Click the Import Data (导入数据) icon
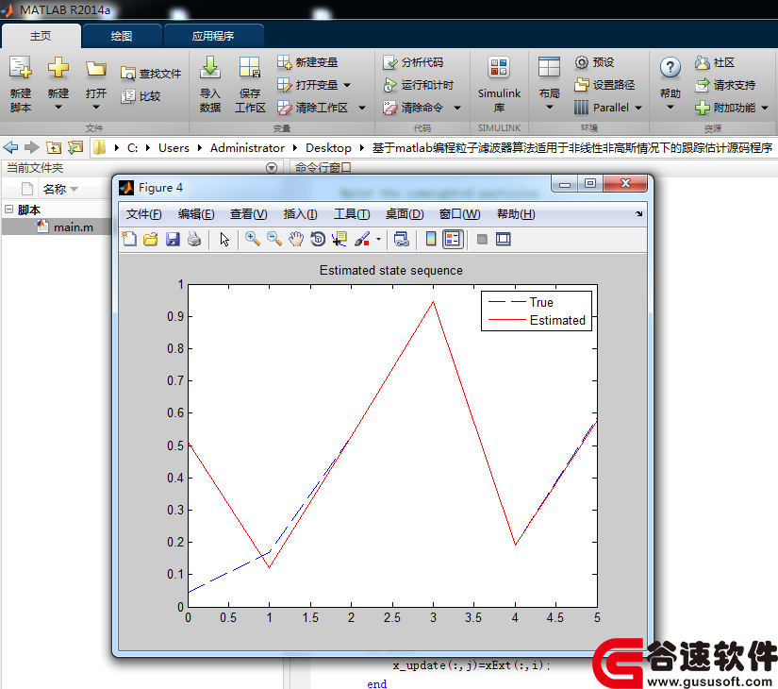The image size is (778, 689). 210,68
